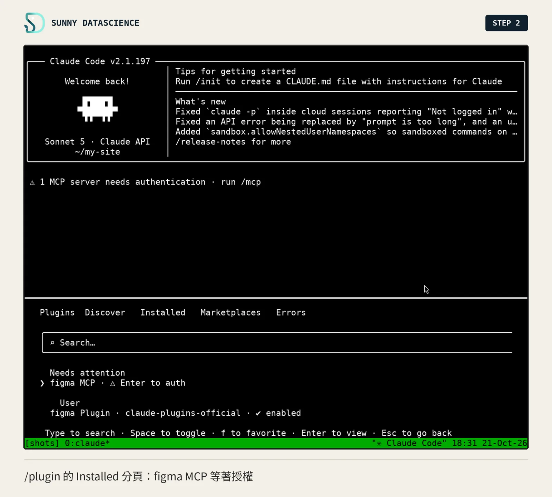
Task: Click the figma MCP auth warning triangle
Action: pos(112,383)
